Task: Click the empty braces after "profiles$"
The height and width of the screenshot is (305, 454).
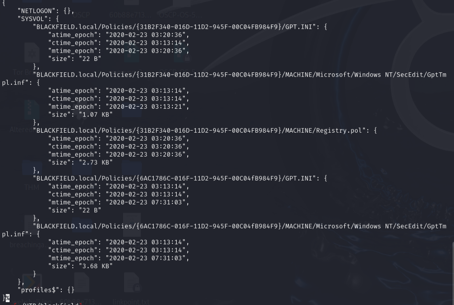Action: click(70, 290)
